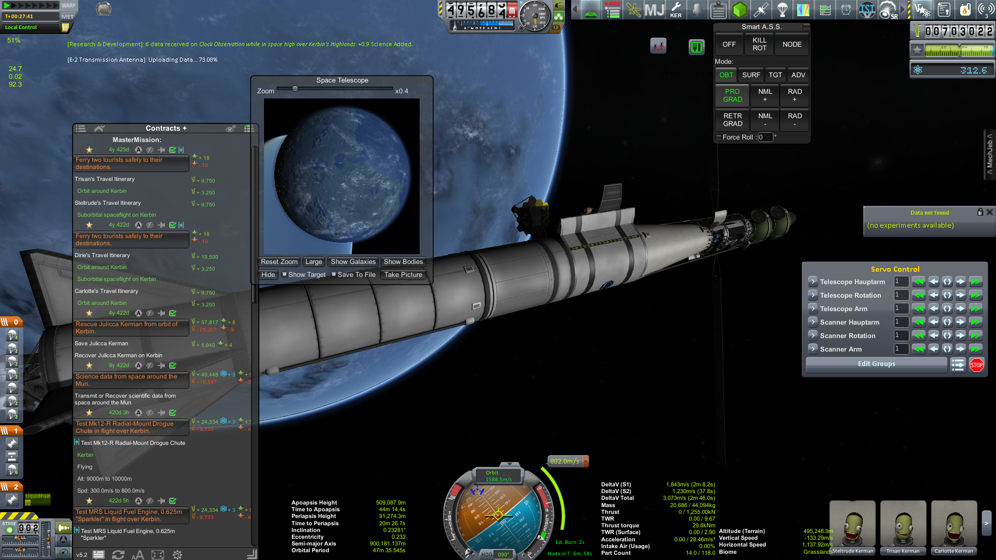Screen dimensions: 996x560
Task: Open the rainbow map toolbar icon
Action: click(803, 10)
